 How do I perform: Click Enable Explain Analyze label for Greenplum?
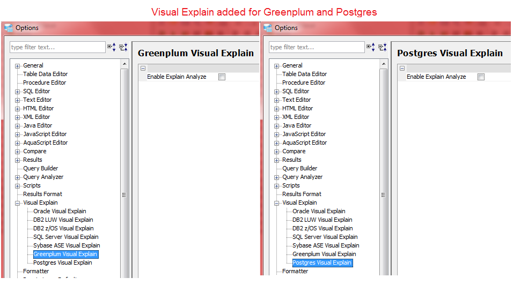coord(177,77)
